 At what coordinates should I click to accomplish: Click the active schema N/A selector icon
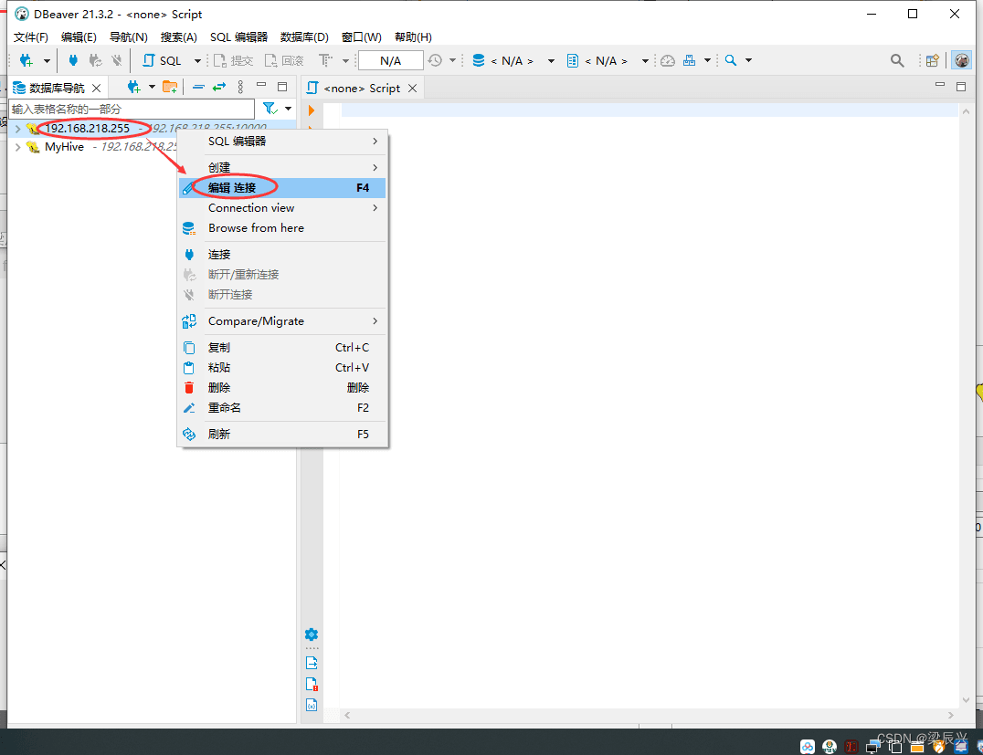coord(573,61)
